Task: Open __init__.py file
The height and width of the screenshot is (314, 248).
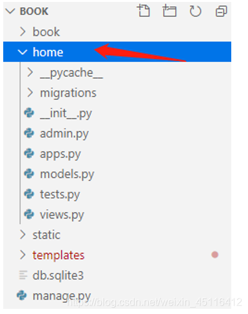Action: (x=66, y=113)
